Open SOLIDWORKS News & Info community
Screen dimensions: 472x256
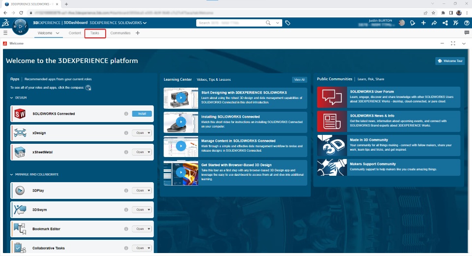(388, 121)
